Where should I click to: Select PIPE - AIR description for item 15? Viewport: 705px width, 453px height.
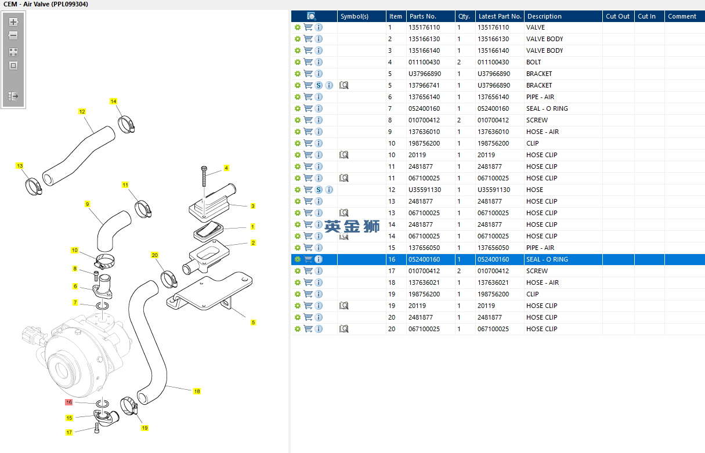coord(540,248)
